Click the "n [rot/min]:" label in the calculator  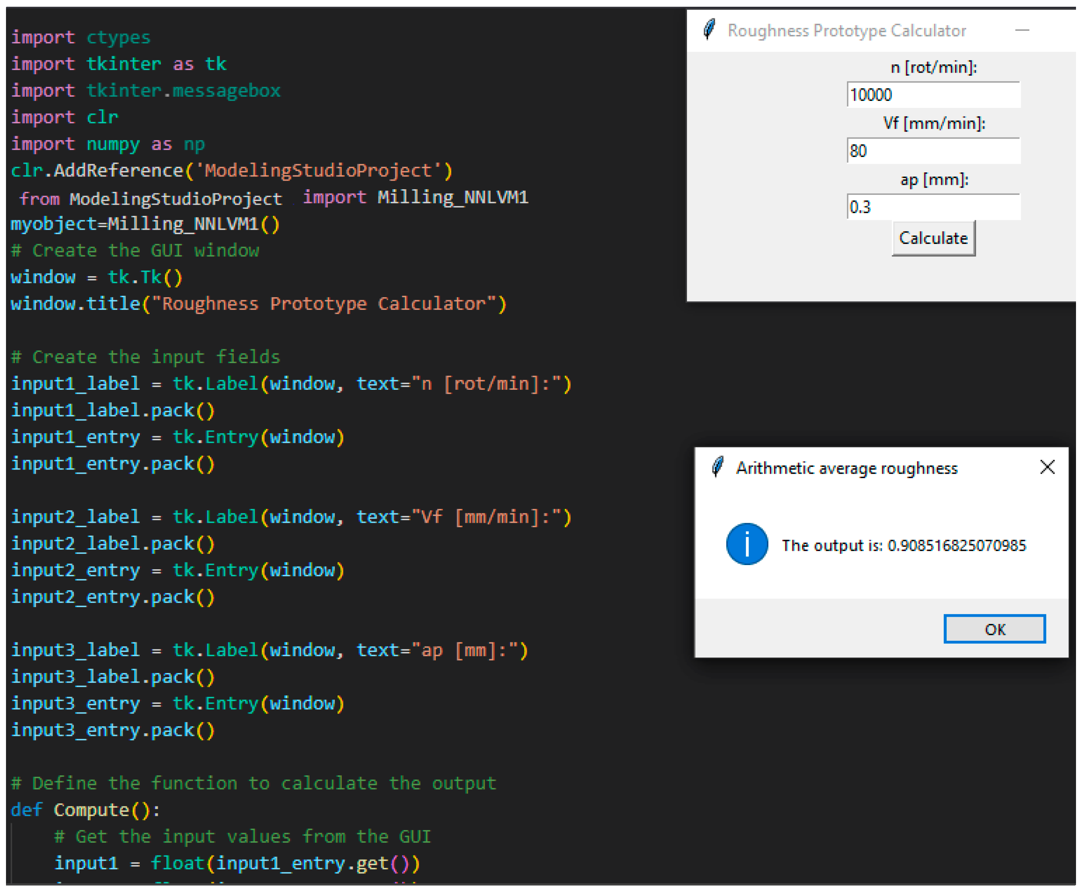pyautogui.click(x=933, y=67)
